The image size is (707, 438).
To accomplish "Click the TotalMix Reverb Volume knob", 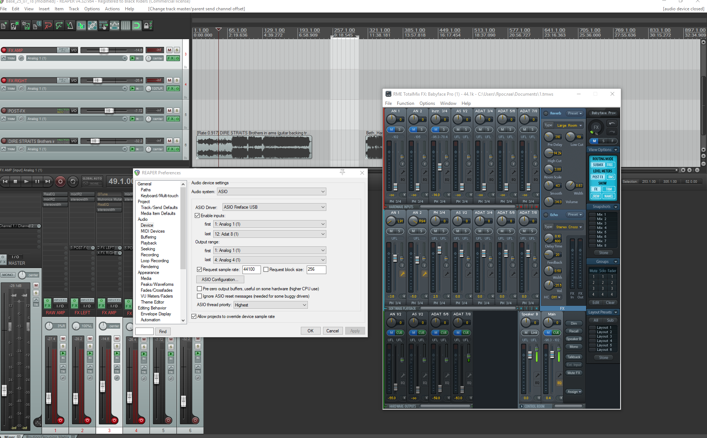I will (x=548, y=202).
